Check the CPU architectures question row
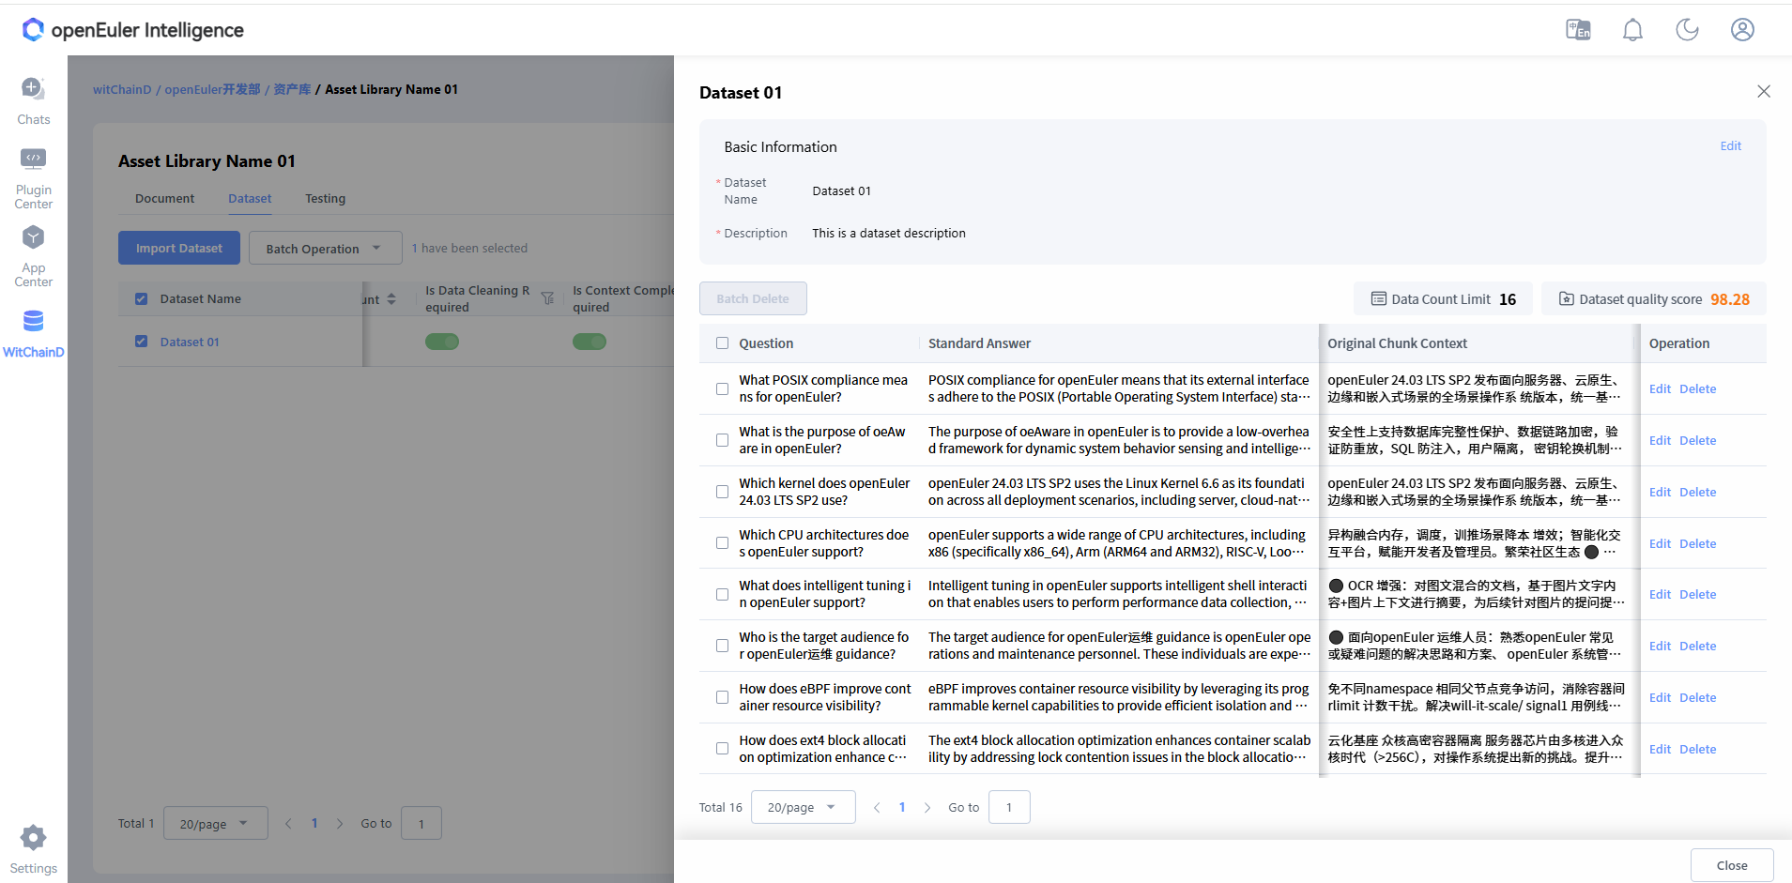Image resolution: width=1792 pixels, height=883 pixels. 722,543
